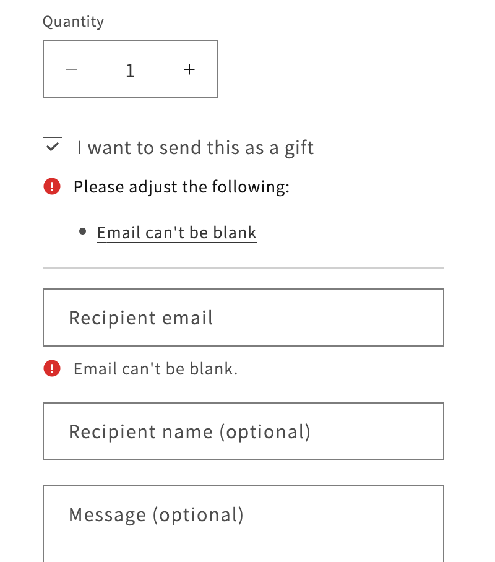This screenshot has width=495, height=562.
Task: Click the "I want to send this as a gift" label
Action: click(x=196, y=148)
